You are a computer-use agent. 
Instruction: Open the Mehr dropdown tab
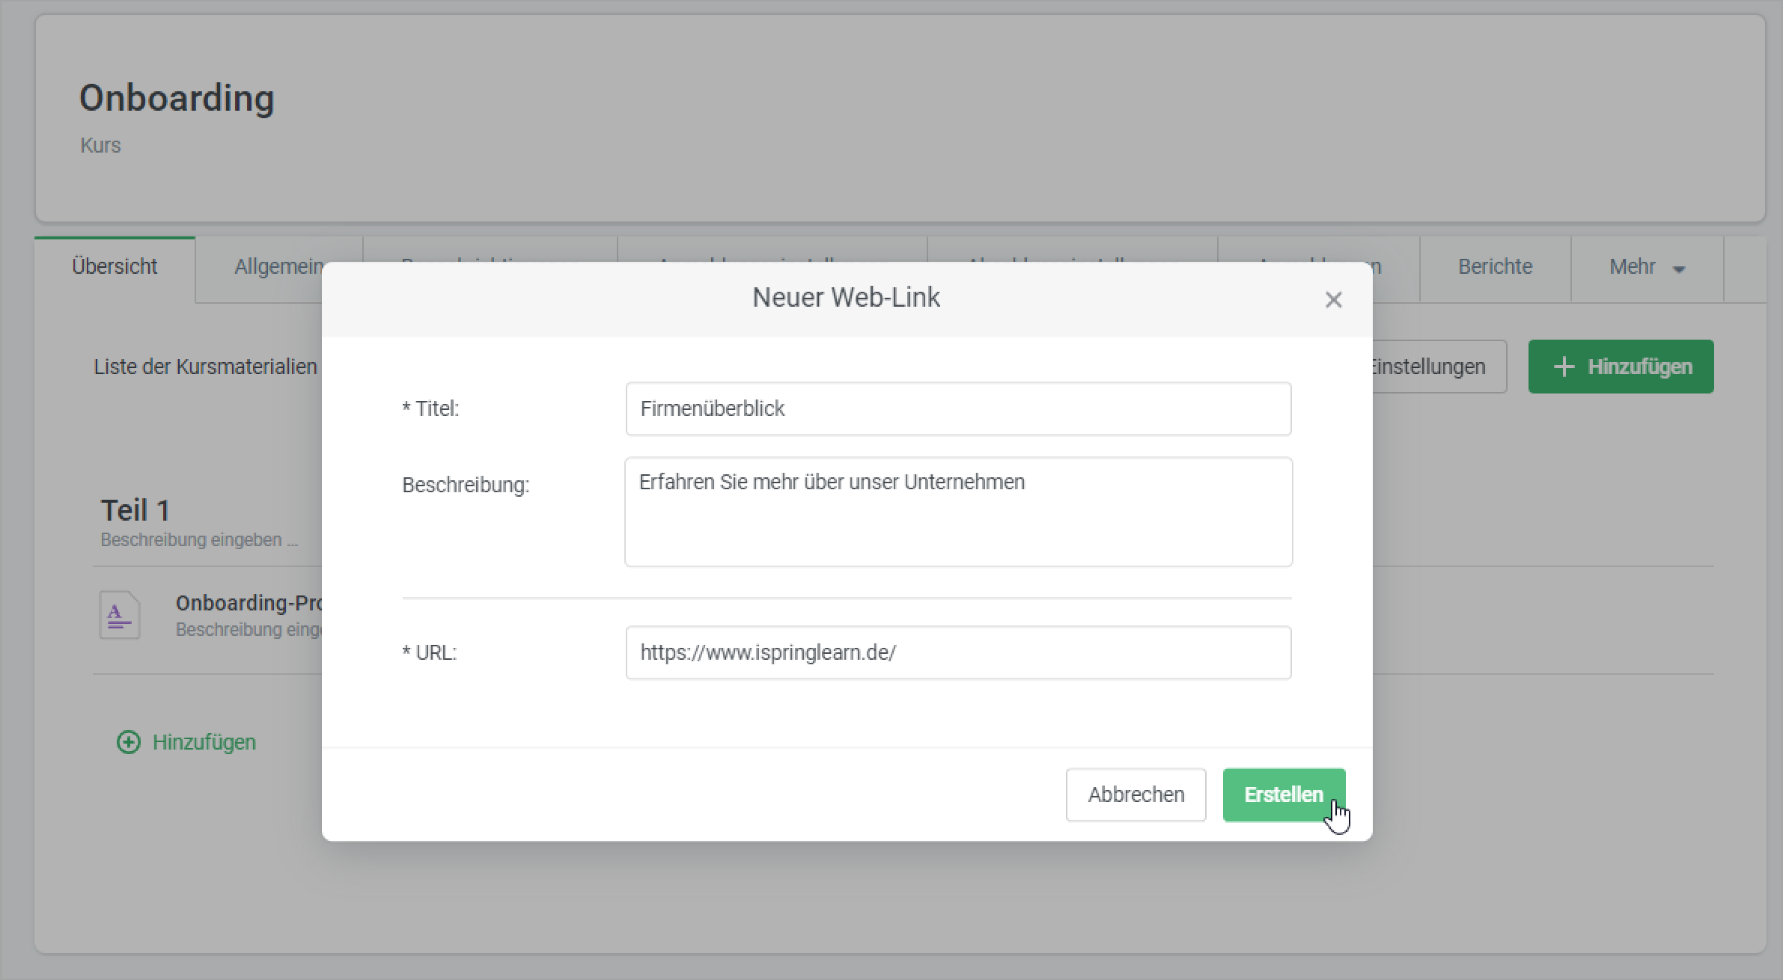click(1646, 267)
